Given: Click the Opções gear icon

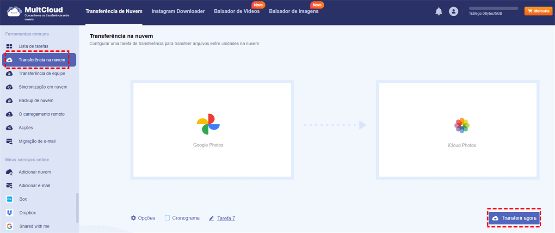Looking at the screenshot, I should point(133,218).
